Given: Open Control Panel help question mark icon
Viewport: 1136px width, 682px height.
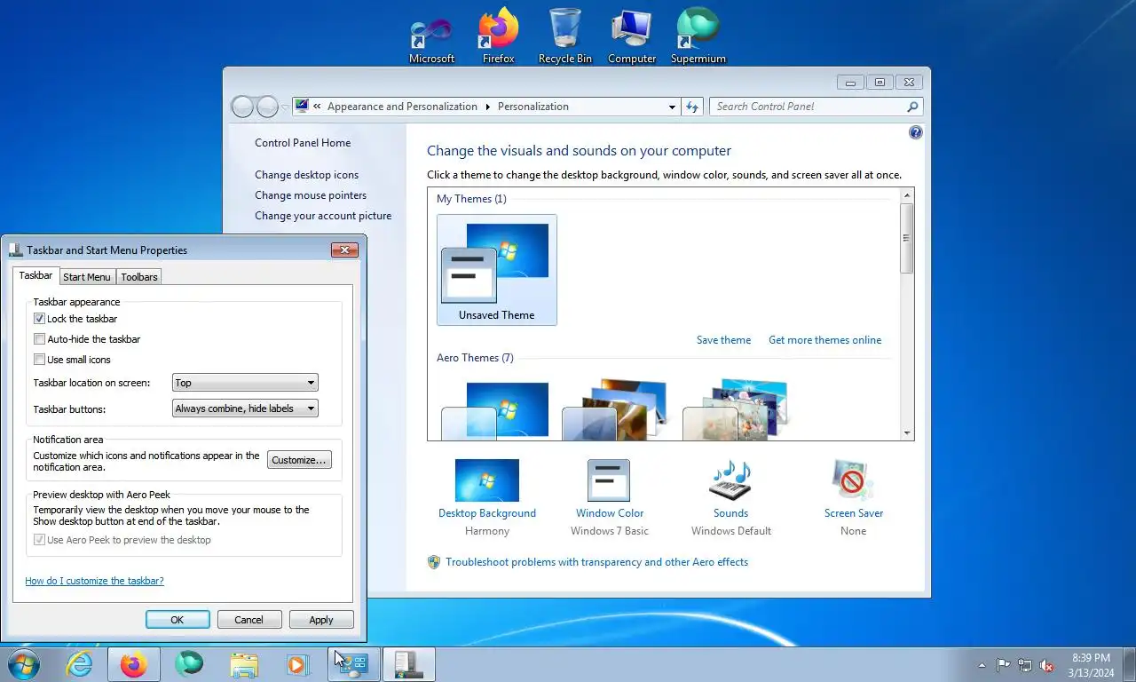Looking at the screenshot, I should point(916,132).
